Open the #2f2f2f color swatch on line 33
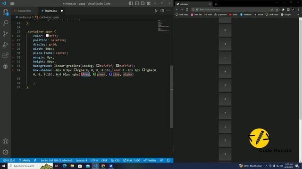The image size is (302, 169). pyautogui.click(x=98, y=66)
